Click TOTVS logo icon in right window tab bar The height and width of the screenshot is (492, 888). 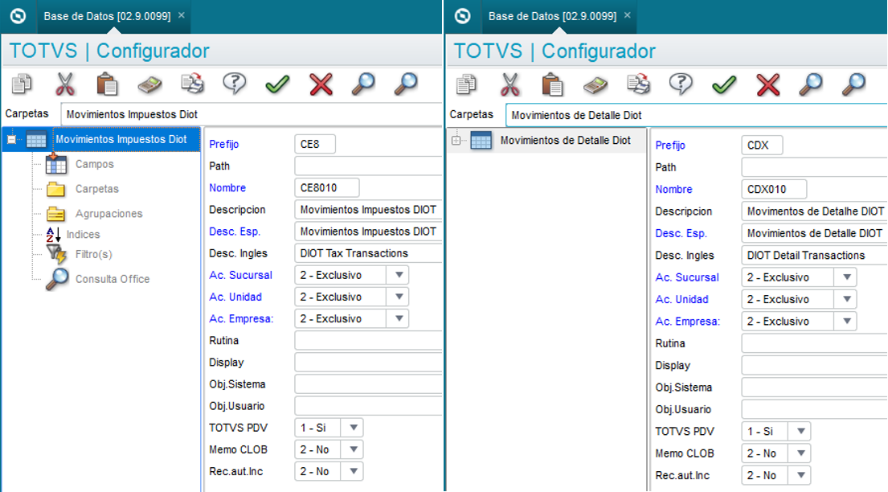pyautogui.click(x=462, y=16)
